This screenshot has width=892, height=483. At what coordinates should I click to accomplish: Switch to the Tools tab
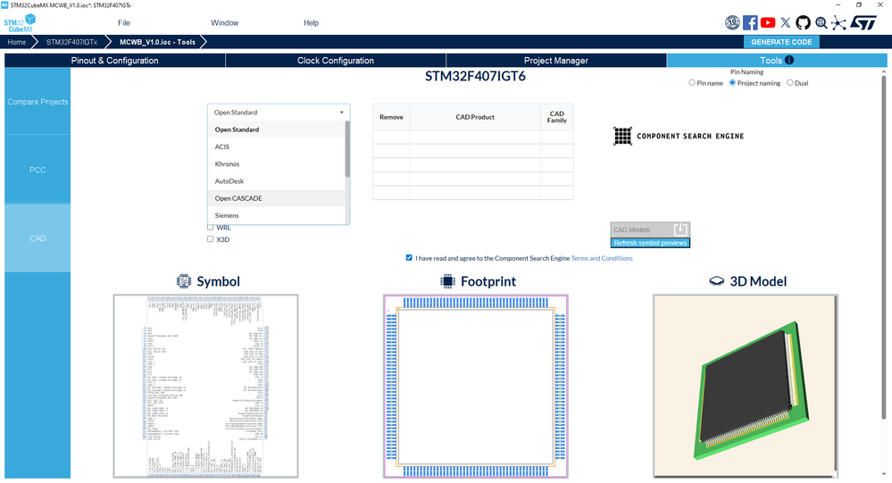click(x=777, y=61)
